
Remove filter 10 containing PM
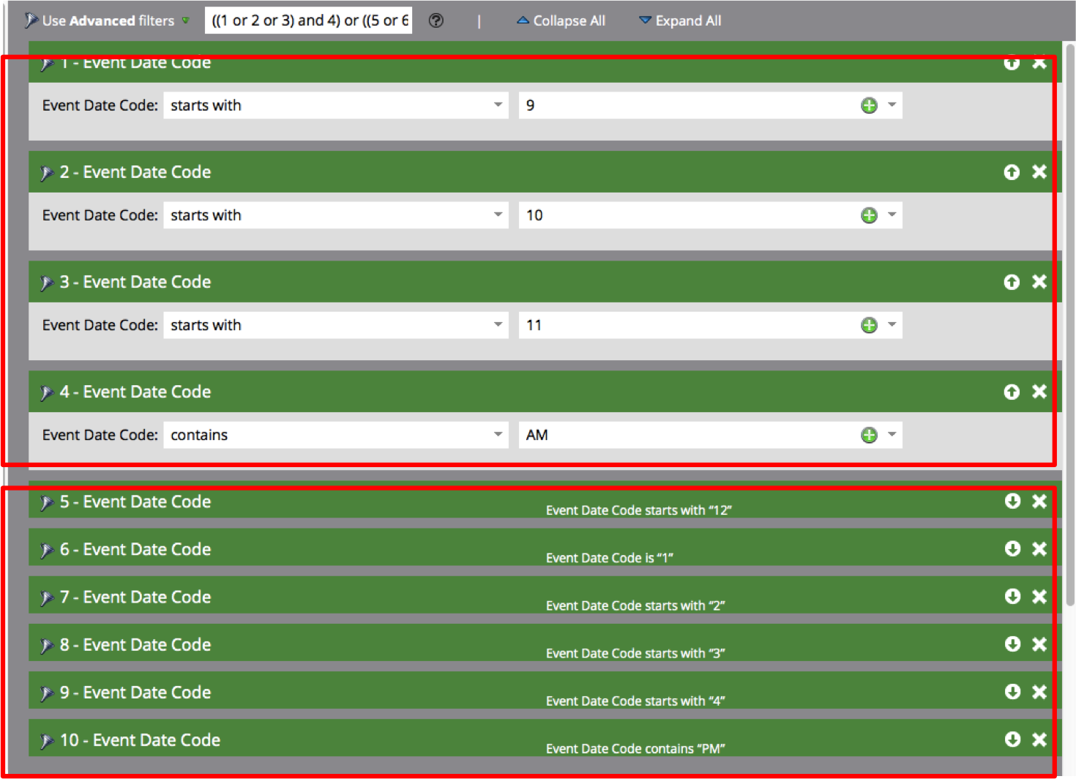[1039, 739]
